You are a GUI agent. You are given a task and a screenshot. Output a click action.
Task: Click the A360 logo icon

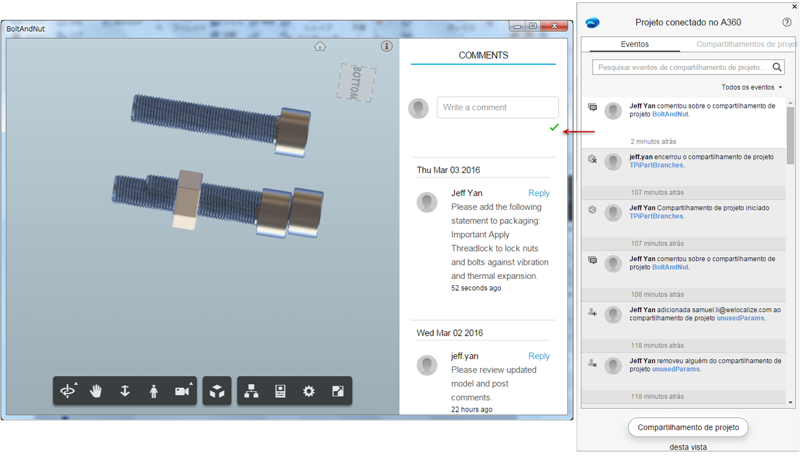592,23
